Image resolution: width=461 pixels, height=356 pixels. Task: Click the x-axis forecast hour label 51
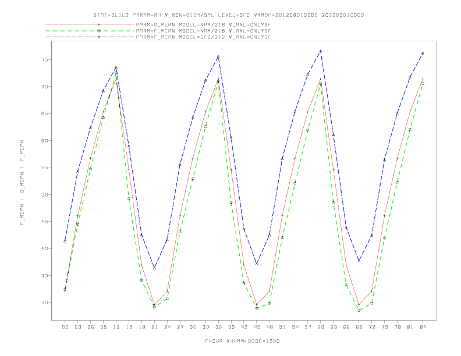point(282,327)
